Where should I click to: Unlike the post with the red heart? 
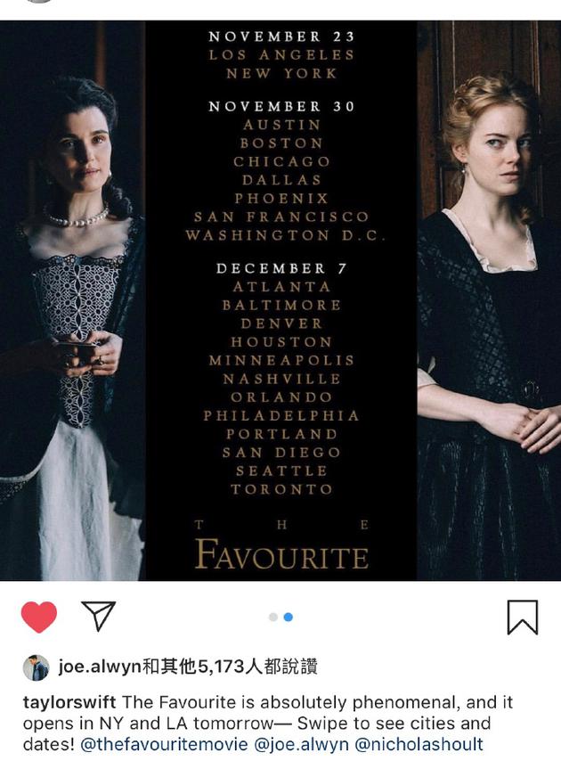39,617
